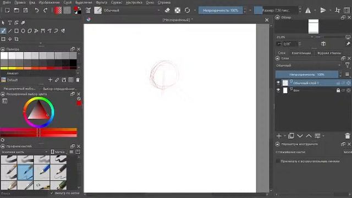Image resolution: width=352 pixels, height=198 pixels.
Task: Adjust the layer Непрозрачность 100% slider
Action: [307, 74]
